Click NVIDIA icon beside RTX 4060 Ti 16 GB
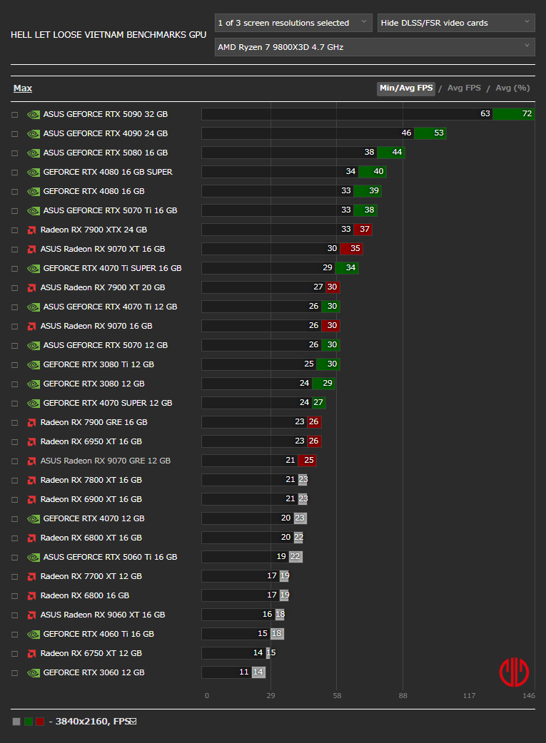The height and width of the screenshot is (743, 546). pos(34,635)
